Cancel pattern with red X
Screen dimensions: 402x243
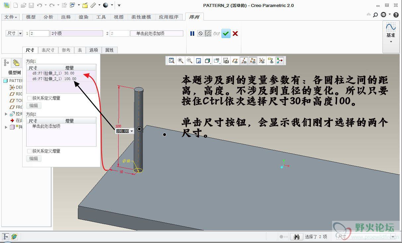click(x=235, y=33)
